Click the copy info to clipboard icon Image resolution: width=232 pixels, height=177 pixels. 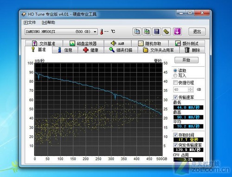tap(137, 32)
